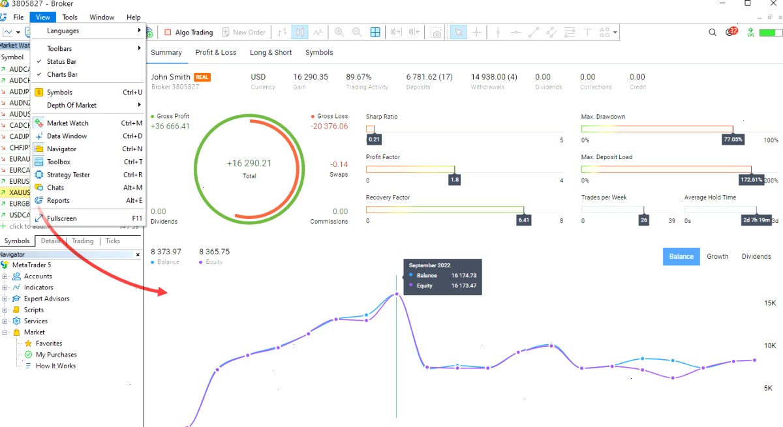Click the Recovery Factor 6.41 gauge marker
The width and height of the screenshot is (783, 427).
point(523,220)
